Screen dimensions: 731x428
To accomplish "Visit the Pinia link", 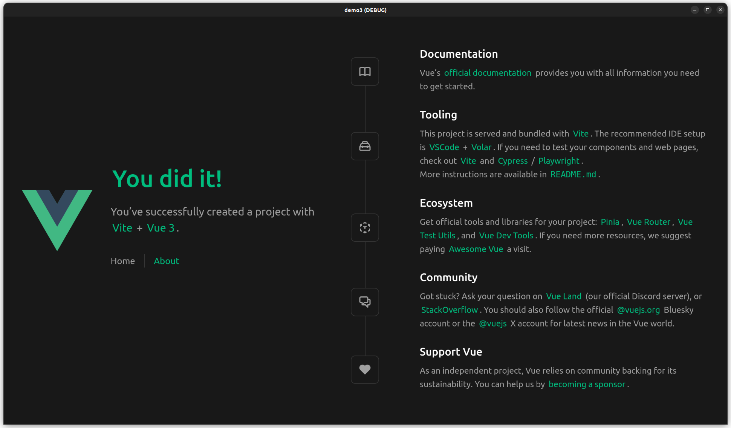I will pos(610,222).
